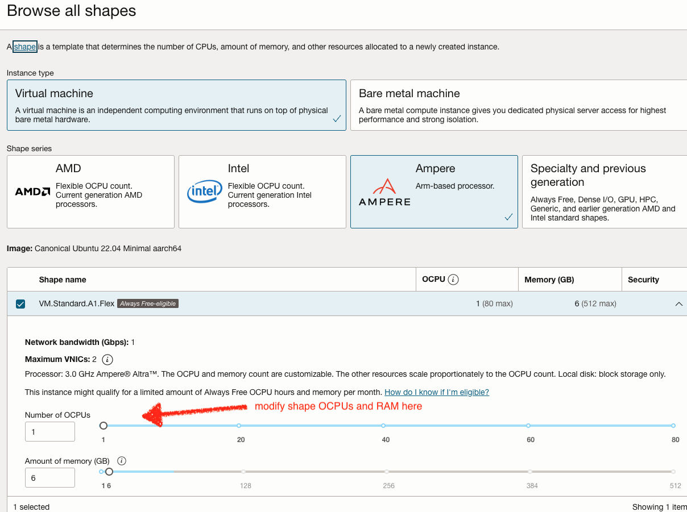
Task: Click the Ampere logo icon
Action: [x=384, y=192]
